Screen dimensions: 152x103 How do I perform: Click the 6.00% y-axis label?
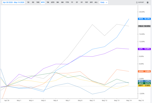click(x=142, y=64)
